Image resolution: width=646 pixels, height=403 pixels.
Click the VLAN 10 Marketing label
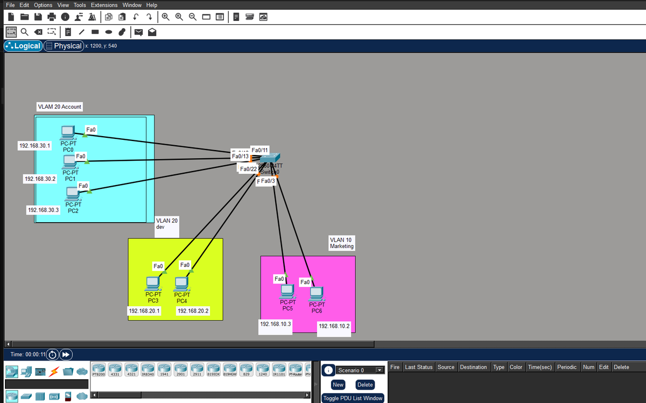(342, 243)
